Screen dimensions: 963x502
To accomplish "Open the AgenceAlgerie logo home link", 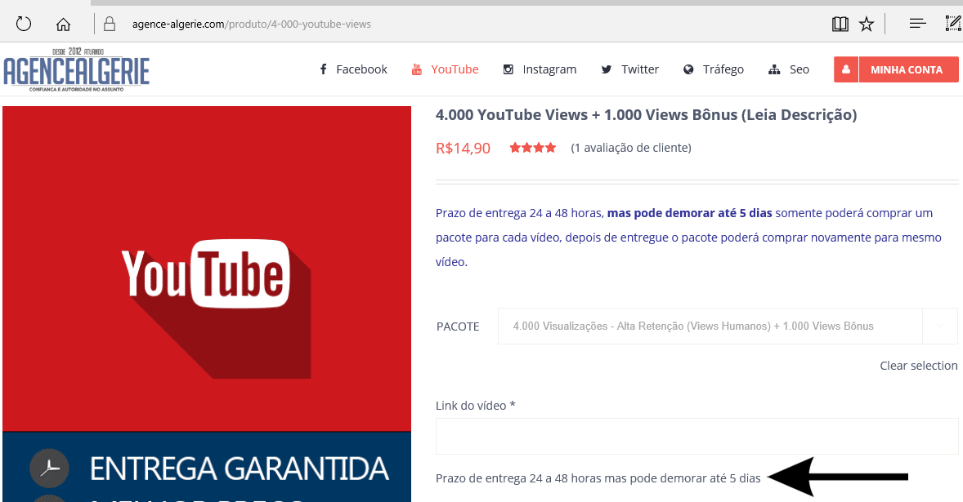I will (77, 70).
